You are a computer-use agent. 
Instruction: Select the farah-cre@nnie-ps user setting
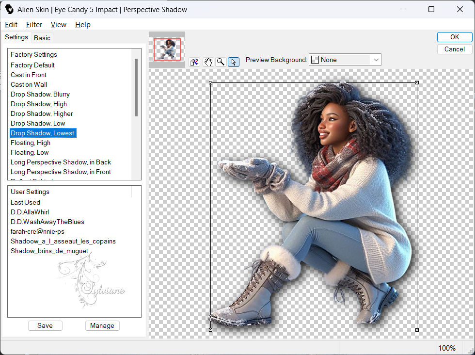38,232
